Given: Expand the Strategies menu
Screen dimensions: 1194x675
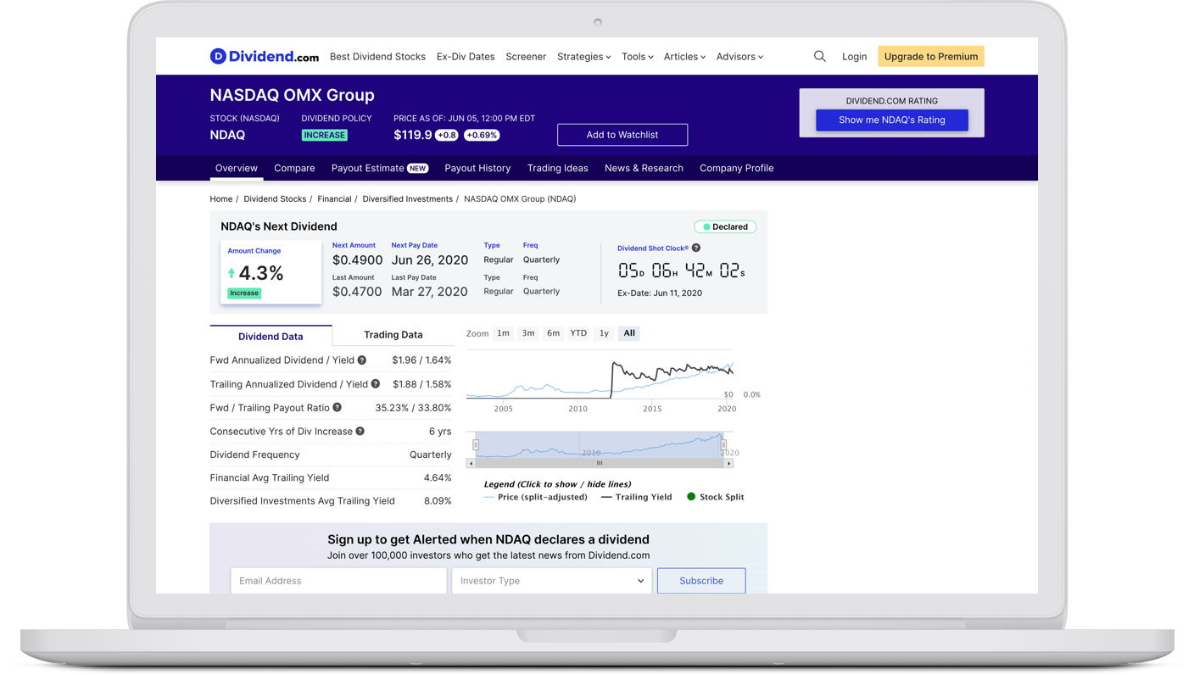Looking at the screenshot, I should (x=583, y=57).
